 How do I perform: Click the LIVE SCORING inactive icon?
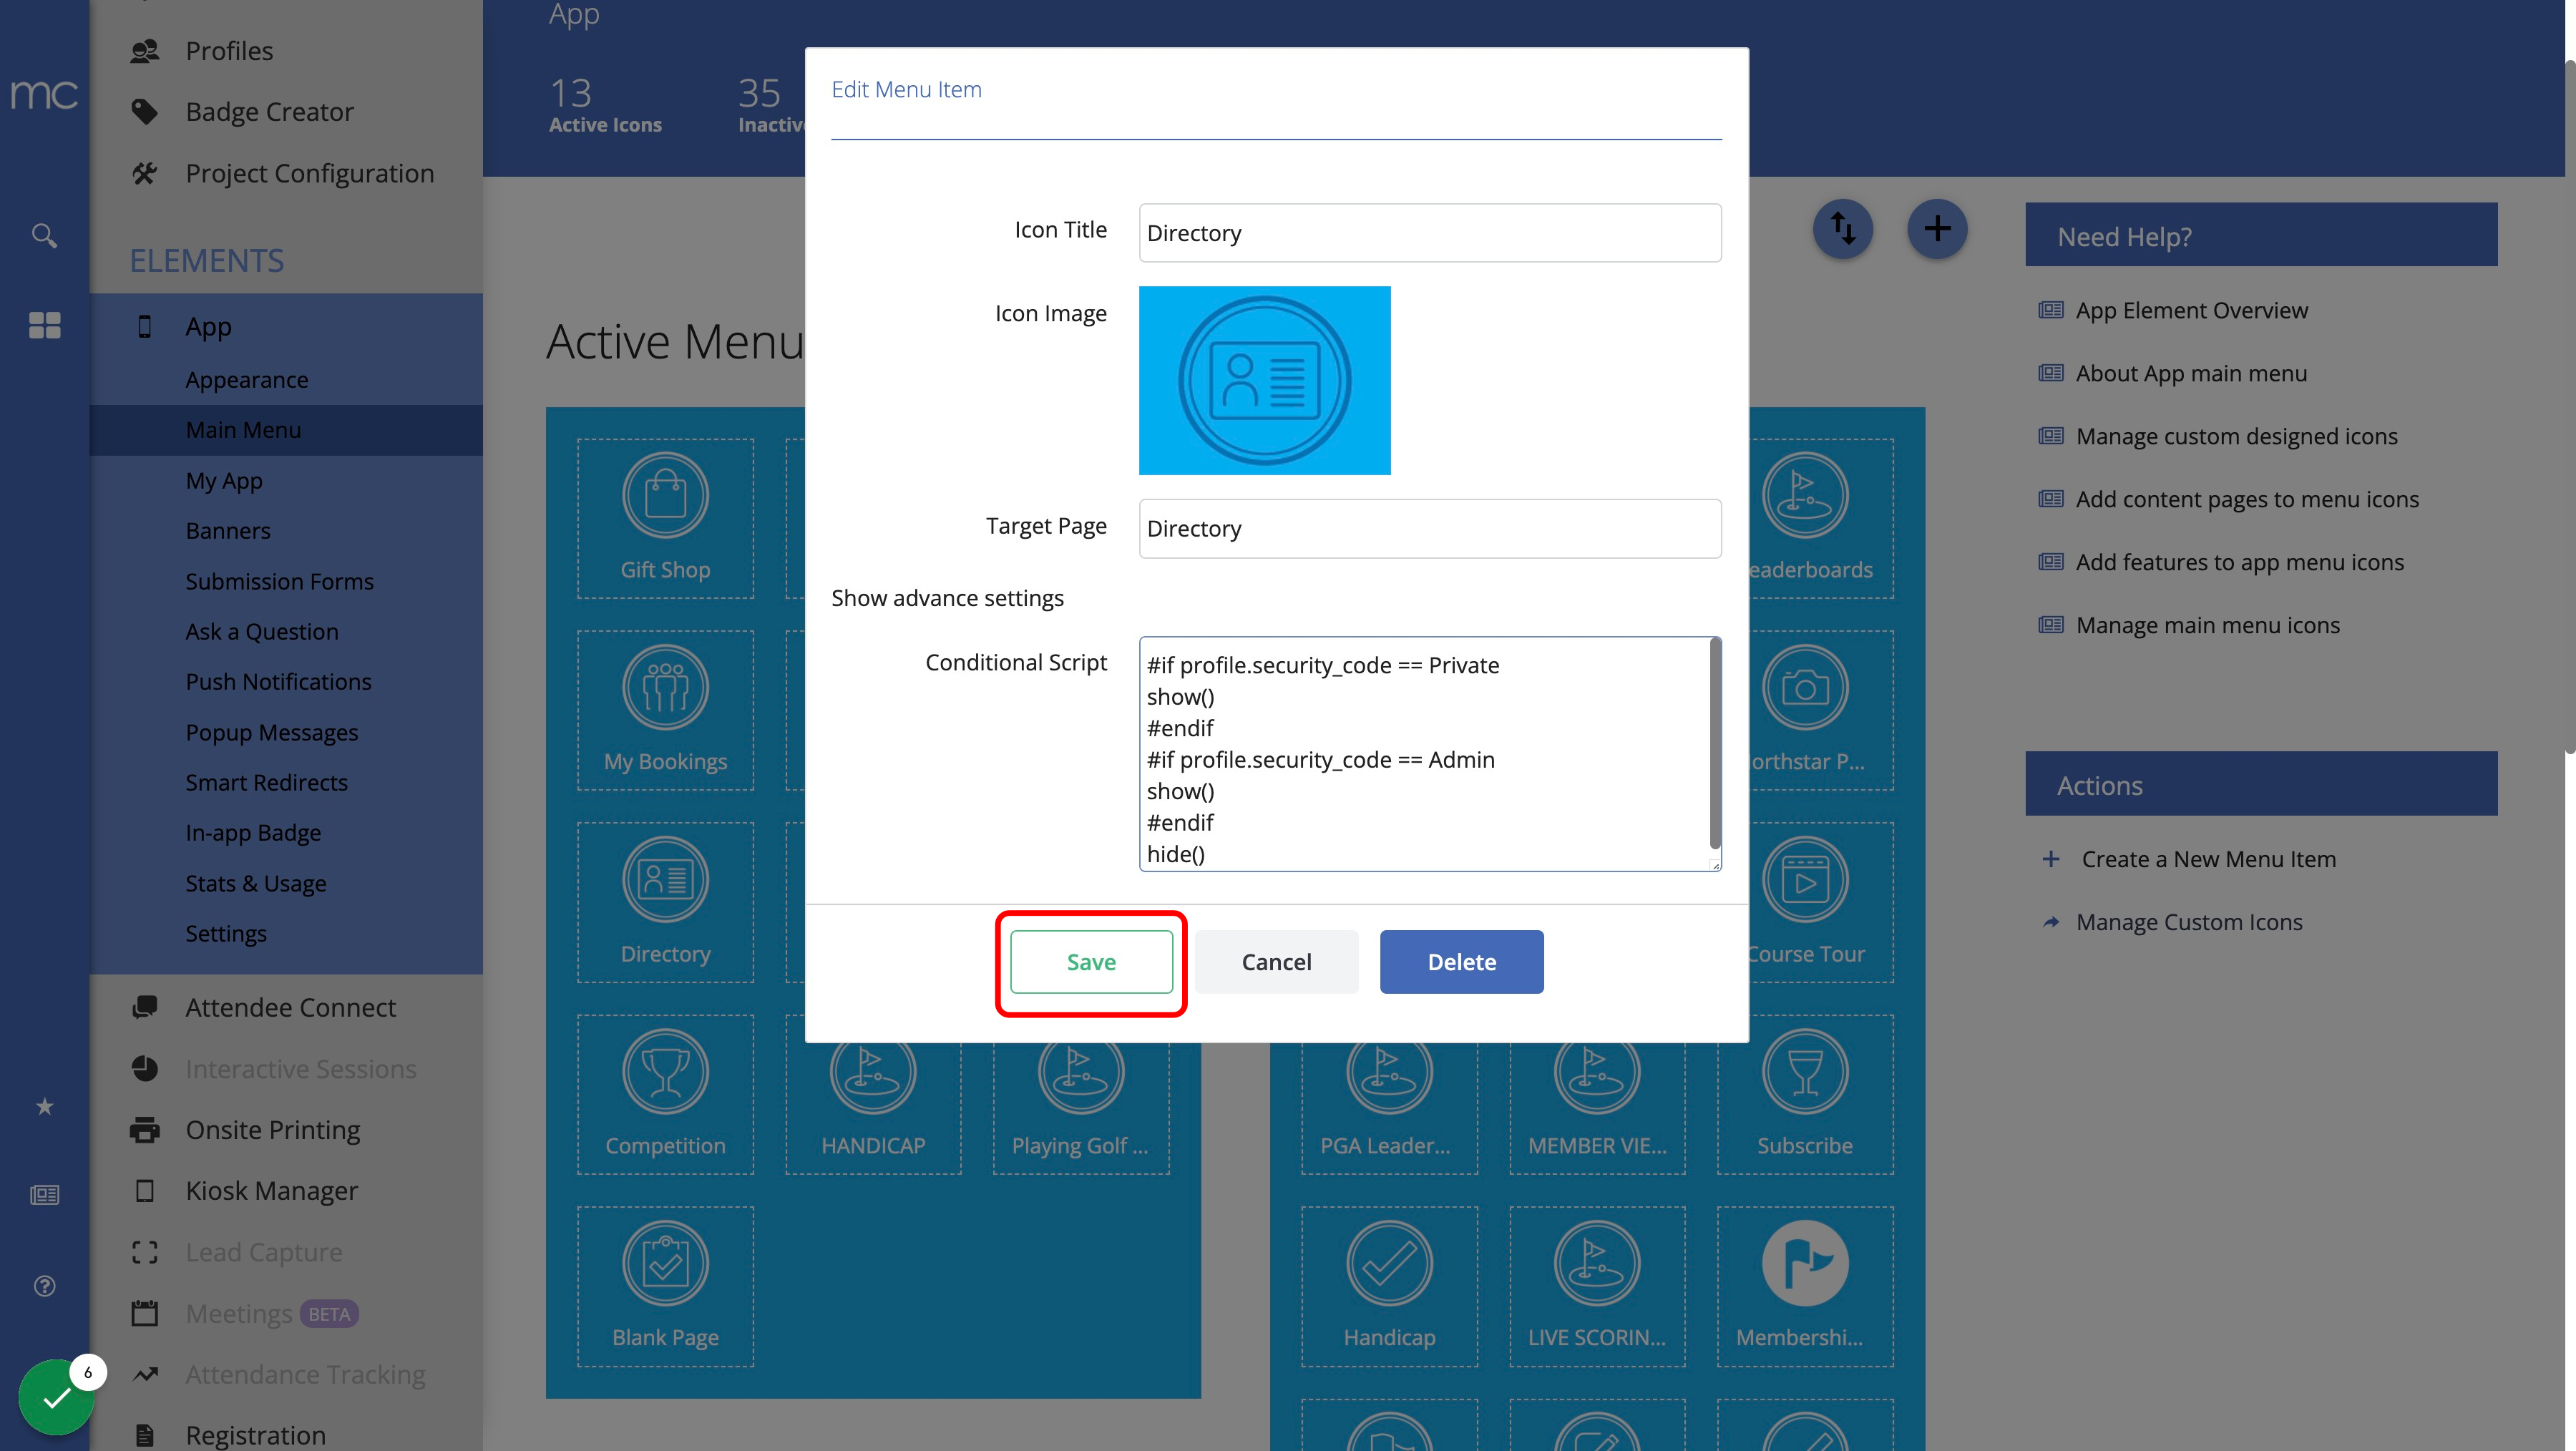pyautogui.click(x=1597, y=1286)
